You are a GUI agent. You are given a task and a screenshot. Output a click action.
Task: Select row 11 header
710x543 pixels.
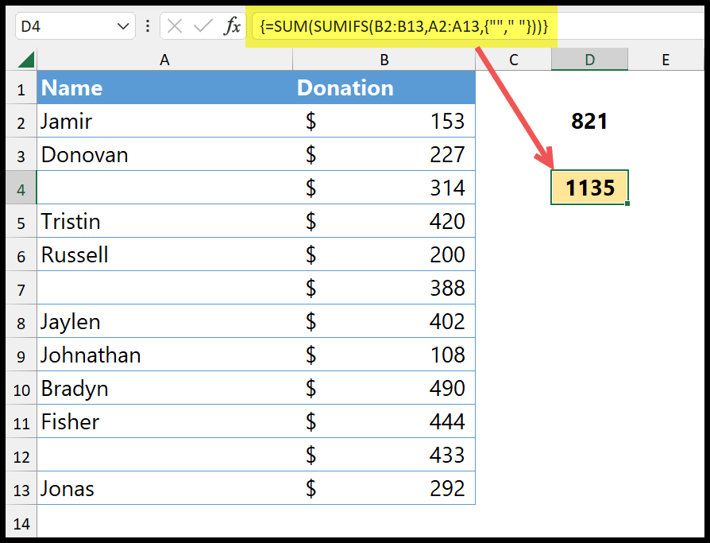point(21,421)
